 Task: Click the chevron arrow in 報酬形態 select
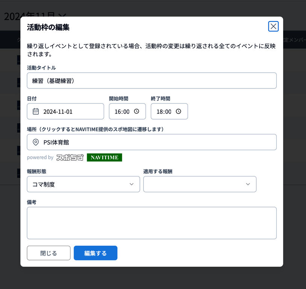click(x=132, y=184)
